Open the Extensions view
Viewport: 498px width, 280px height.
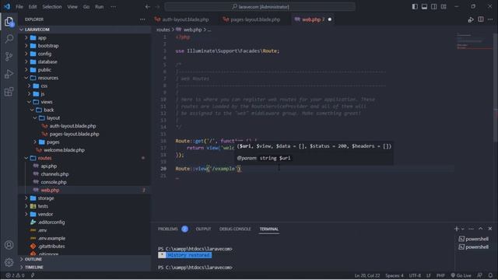(9, 92)
